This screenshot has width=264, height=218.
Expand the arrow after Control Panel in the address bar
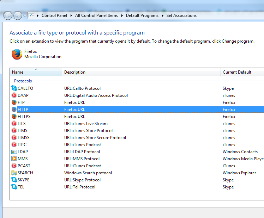click(x=71, y=15)
